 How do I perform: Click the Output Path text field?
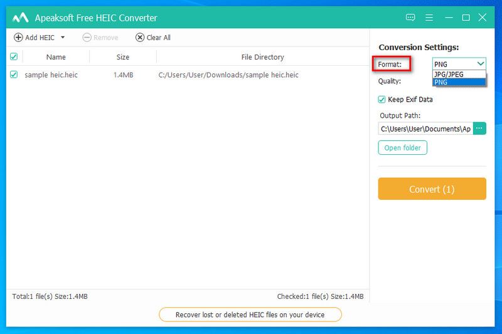tap(425, 129)
